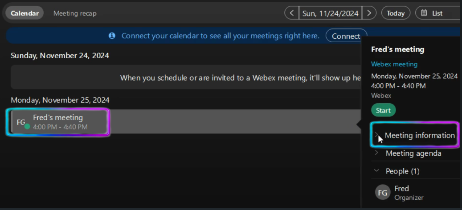This screenshot has width=462, height=210.
Task: Collapse the People (1) section
Action: 377,171
